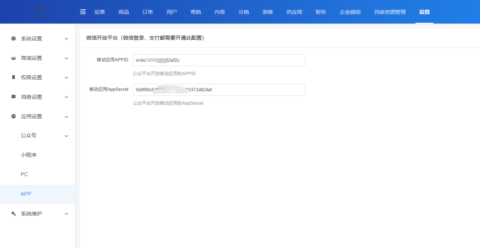Select the 设置 top menu
The width and height of the screenshot is (480, 248).
point(424,12)
